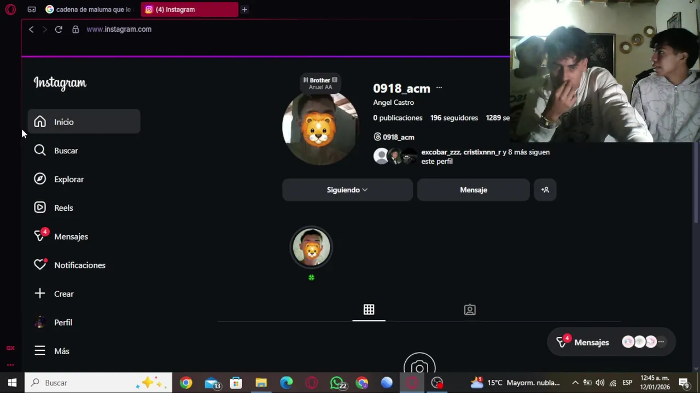
Task: Open the volume speaker control
Action: click(x=600, y=383)
